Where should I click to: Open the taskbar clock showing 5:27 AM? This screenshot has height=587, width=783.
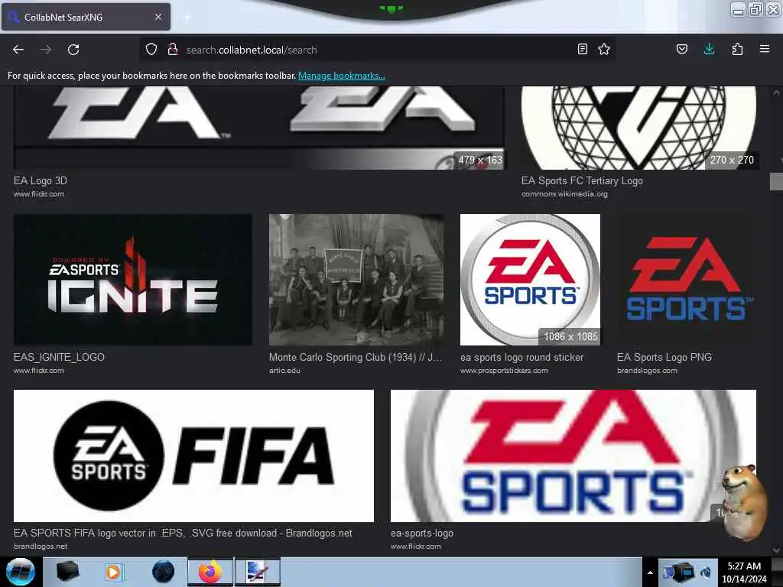click(744, 572)
